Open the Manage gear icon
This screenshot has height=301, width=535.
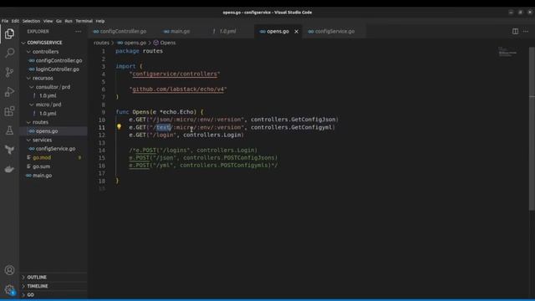[x=9, y=290]
